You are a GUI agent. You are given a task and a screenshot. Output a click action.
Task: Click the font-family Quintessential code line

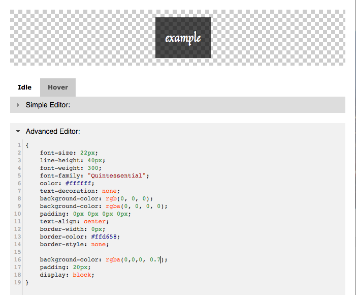point(94,175)
